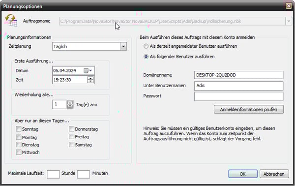Confirm with the OK button

243,174
